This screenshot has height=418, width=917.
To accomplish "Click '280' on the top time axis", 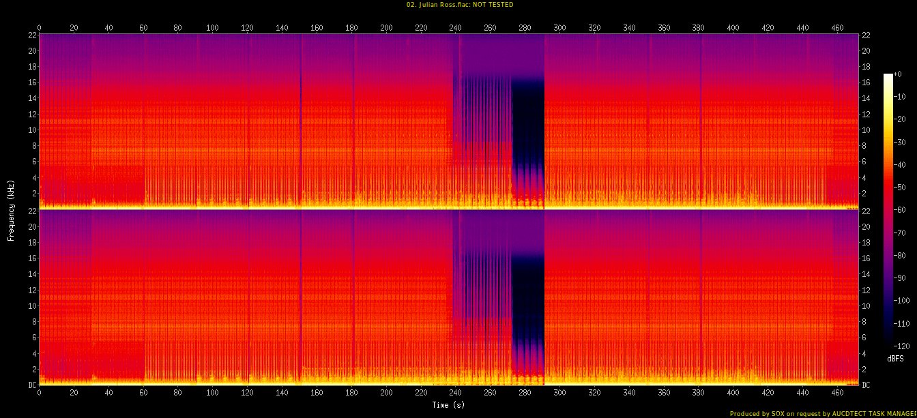I will click(x=525, y=28).
